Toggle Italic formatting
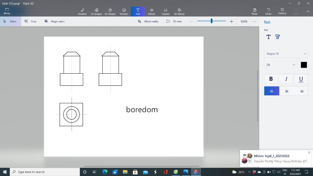The width and height of the screenshot is (313, 176). 286,79
